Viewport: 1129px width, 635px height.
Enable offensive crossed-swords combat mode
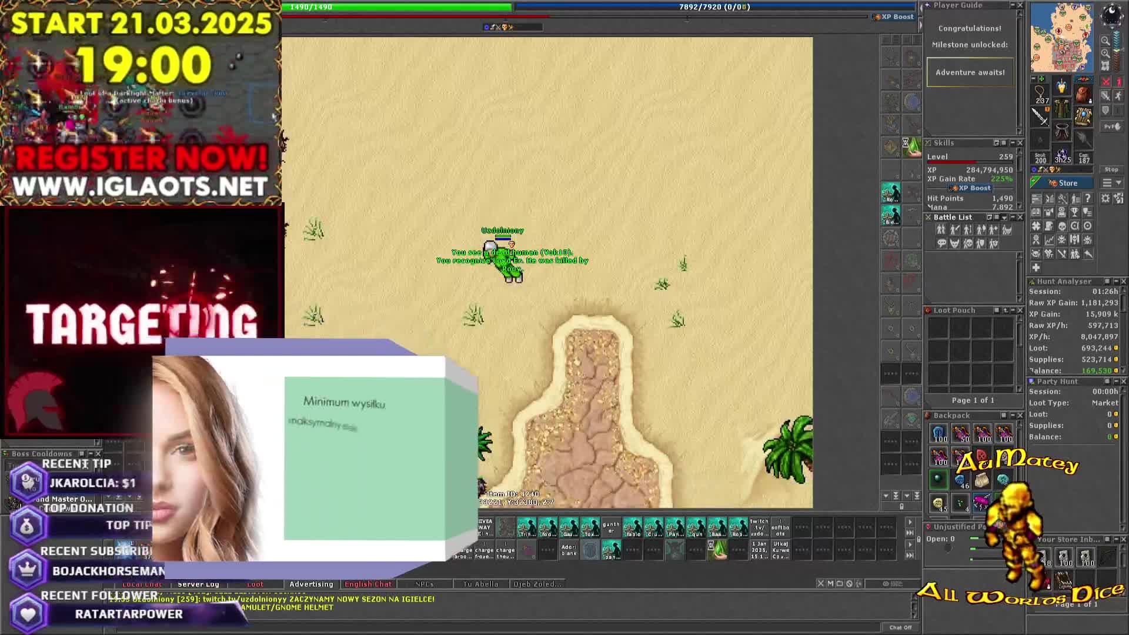click(x=1105, y=82)
